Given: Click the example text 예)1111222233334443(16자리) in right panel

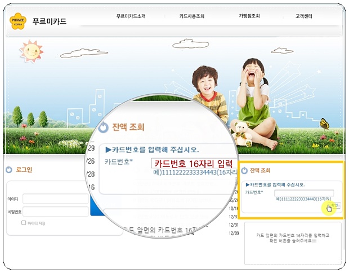Looking at the screenshot, I should [303, 199].
